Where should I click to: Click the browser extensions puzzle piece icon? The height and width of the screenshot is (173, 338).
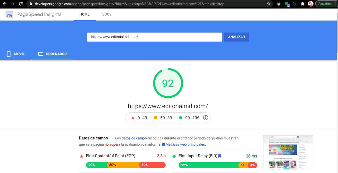pos(302,4)
